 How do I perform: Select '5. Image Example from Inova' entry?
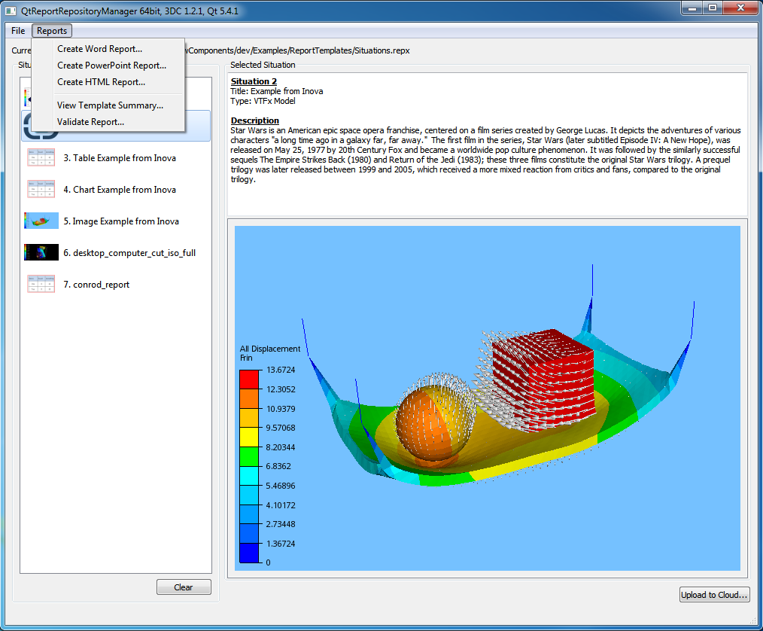point(120,221)
